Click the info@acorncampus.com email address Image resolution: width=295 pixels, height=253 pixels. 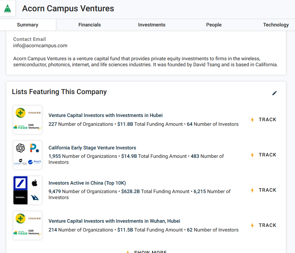coord(40,46)
